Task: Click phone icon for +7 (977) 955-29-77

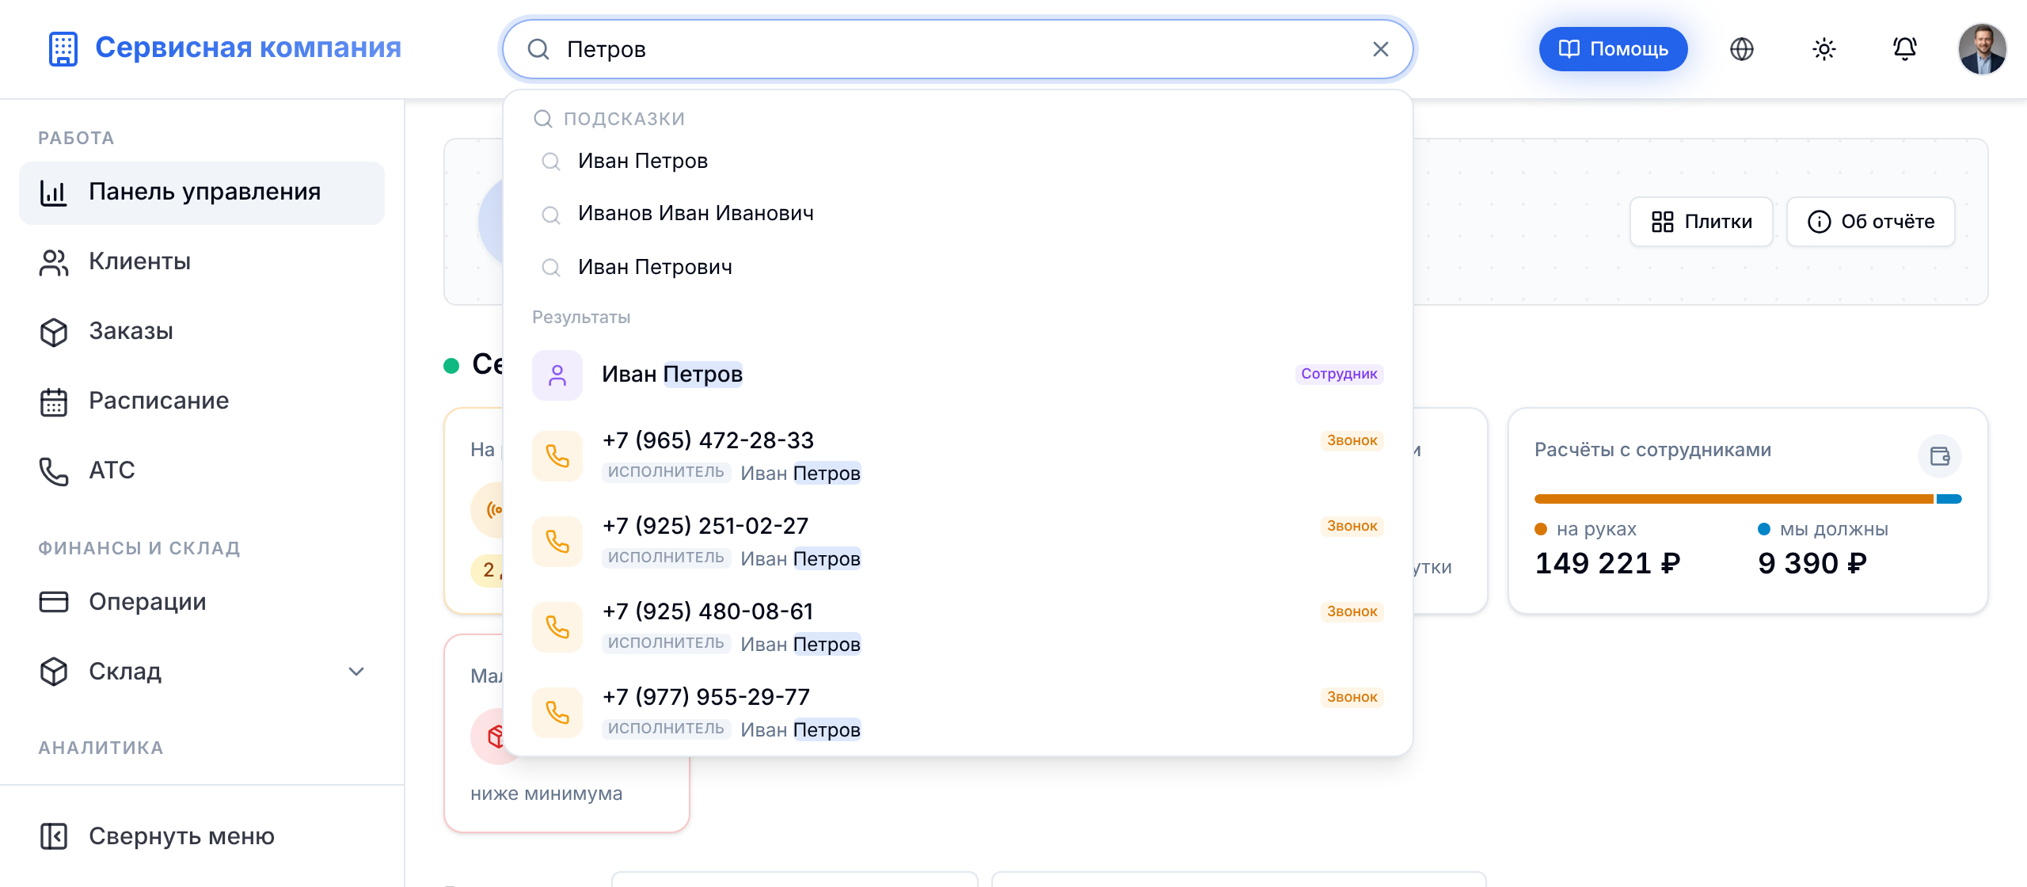Action: point(557,713)
